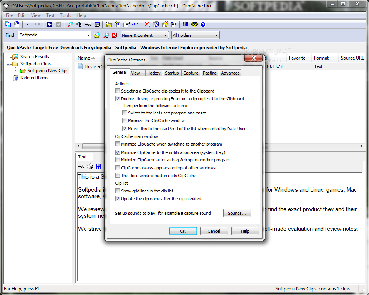369x295 pixels.
Task: Check 'The close window button exits ClipCache'
Action: [118, 175]
